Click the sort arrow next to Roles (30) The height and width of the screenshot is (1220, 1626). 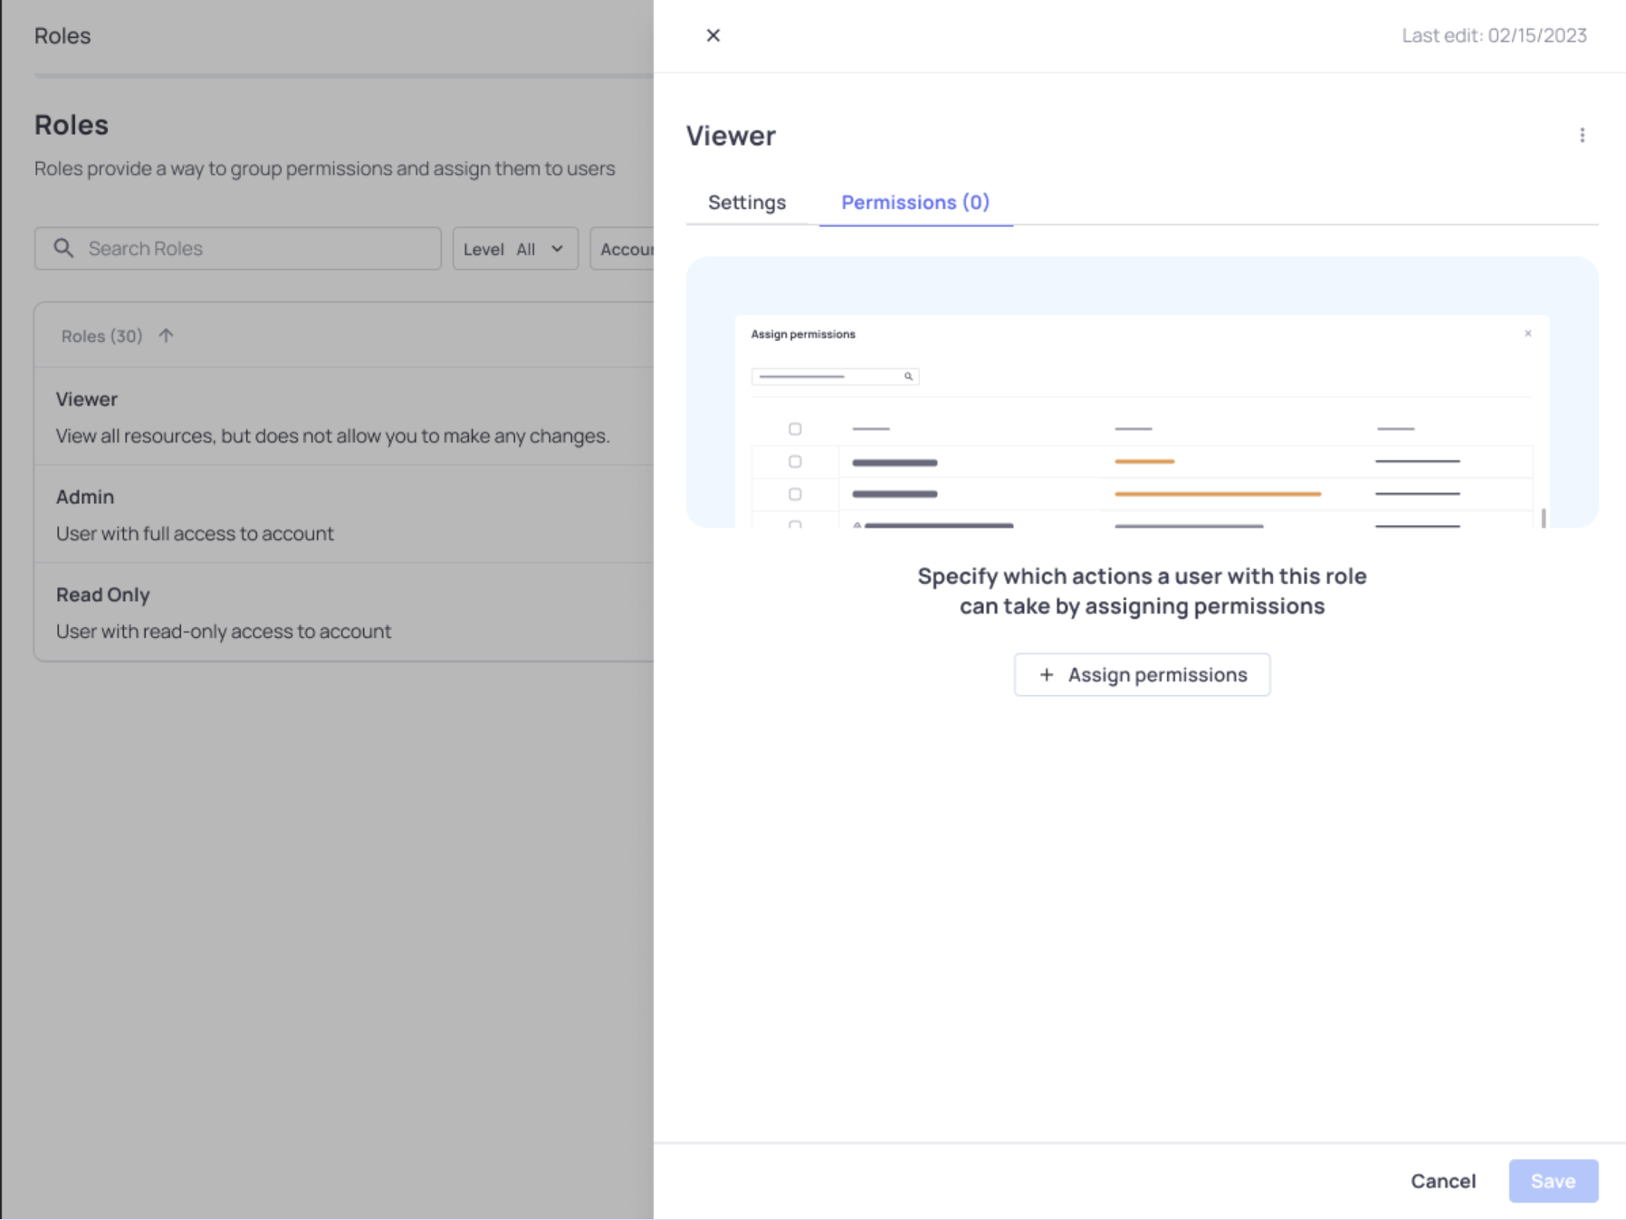coord(166,336)
